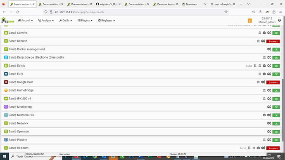
Task: Click institution icon in Santé IPX 800 v4 row
Action: 264,99
